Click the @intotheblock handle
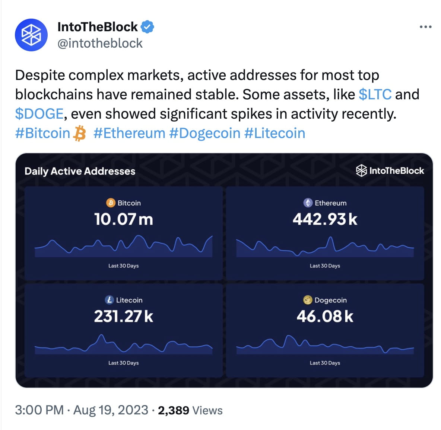 tap(100, 43)
